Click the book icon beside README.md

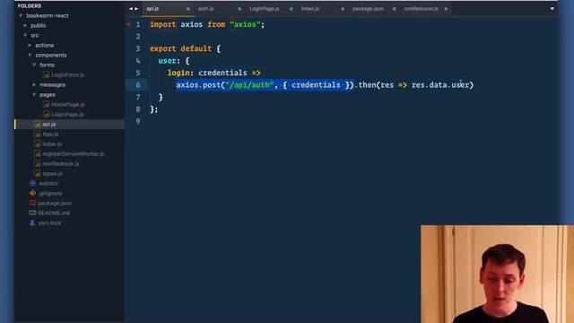(32, 213)
